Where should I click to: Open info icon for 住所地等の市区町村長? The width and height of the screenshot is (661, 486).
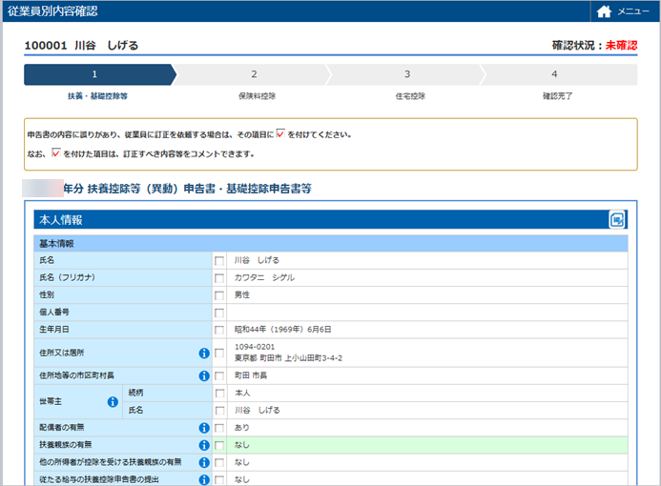click(x=204, y=375)
